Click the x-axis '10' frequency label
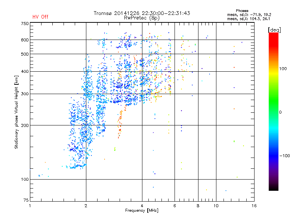The width and height of the screenshot is (299, 224). [x=216, y=206]
